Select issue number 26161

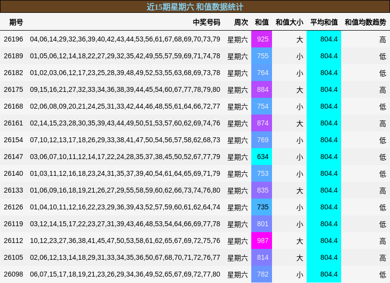point(13,123)
